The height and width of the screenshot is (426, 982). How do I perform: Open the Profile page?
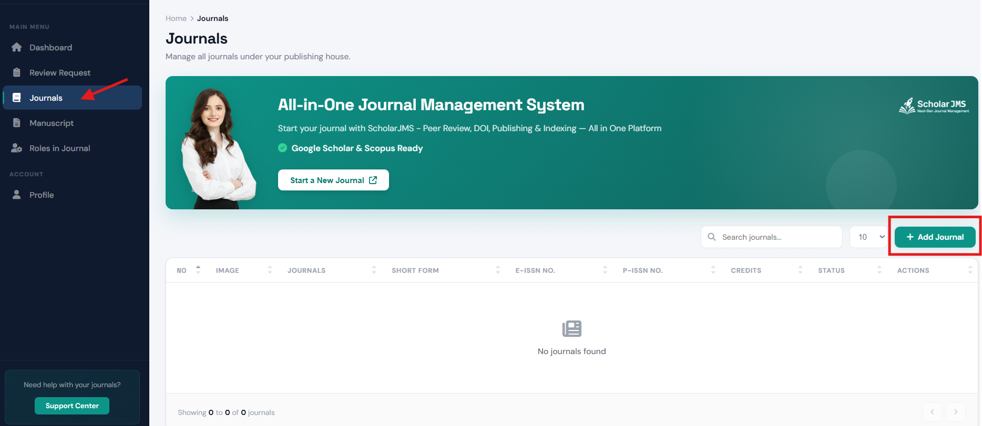(72, 195)
